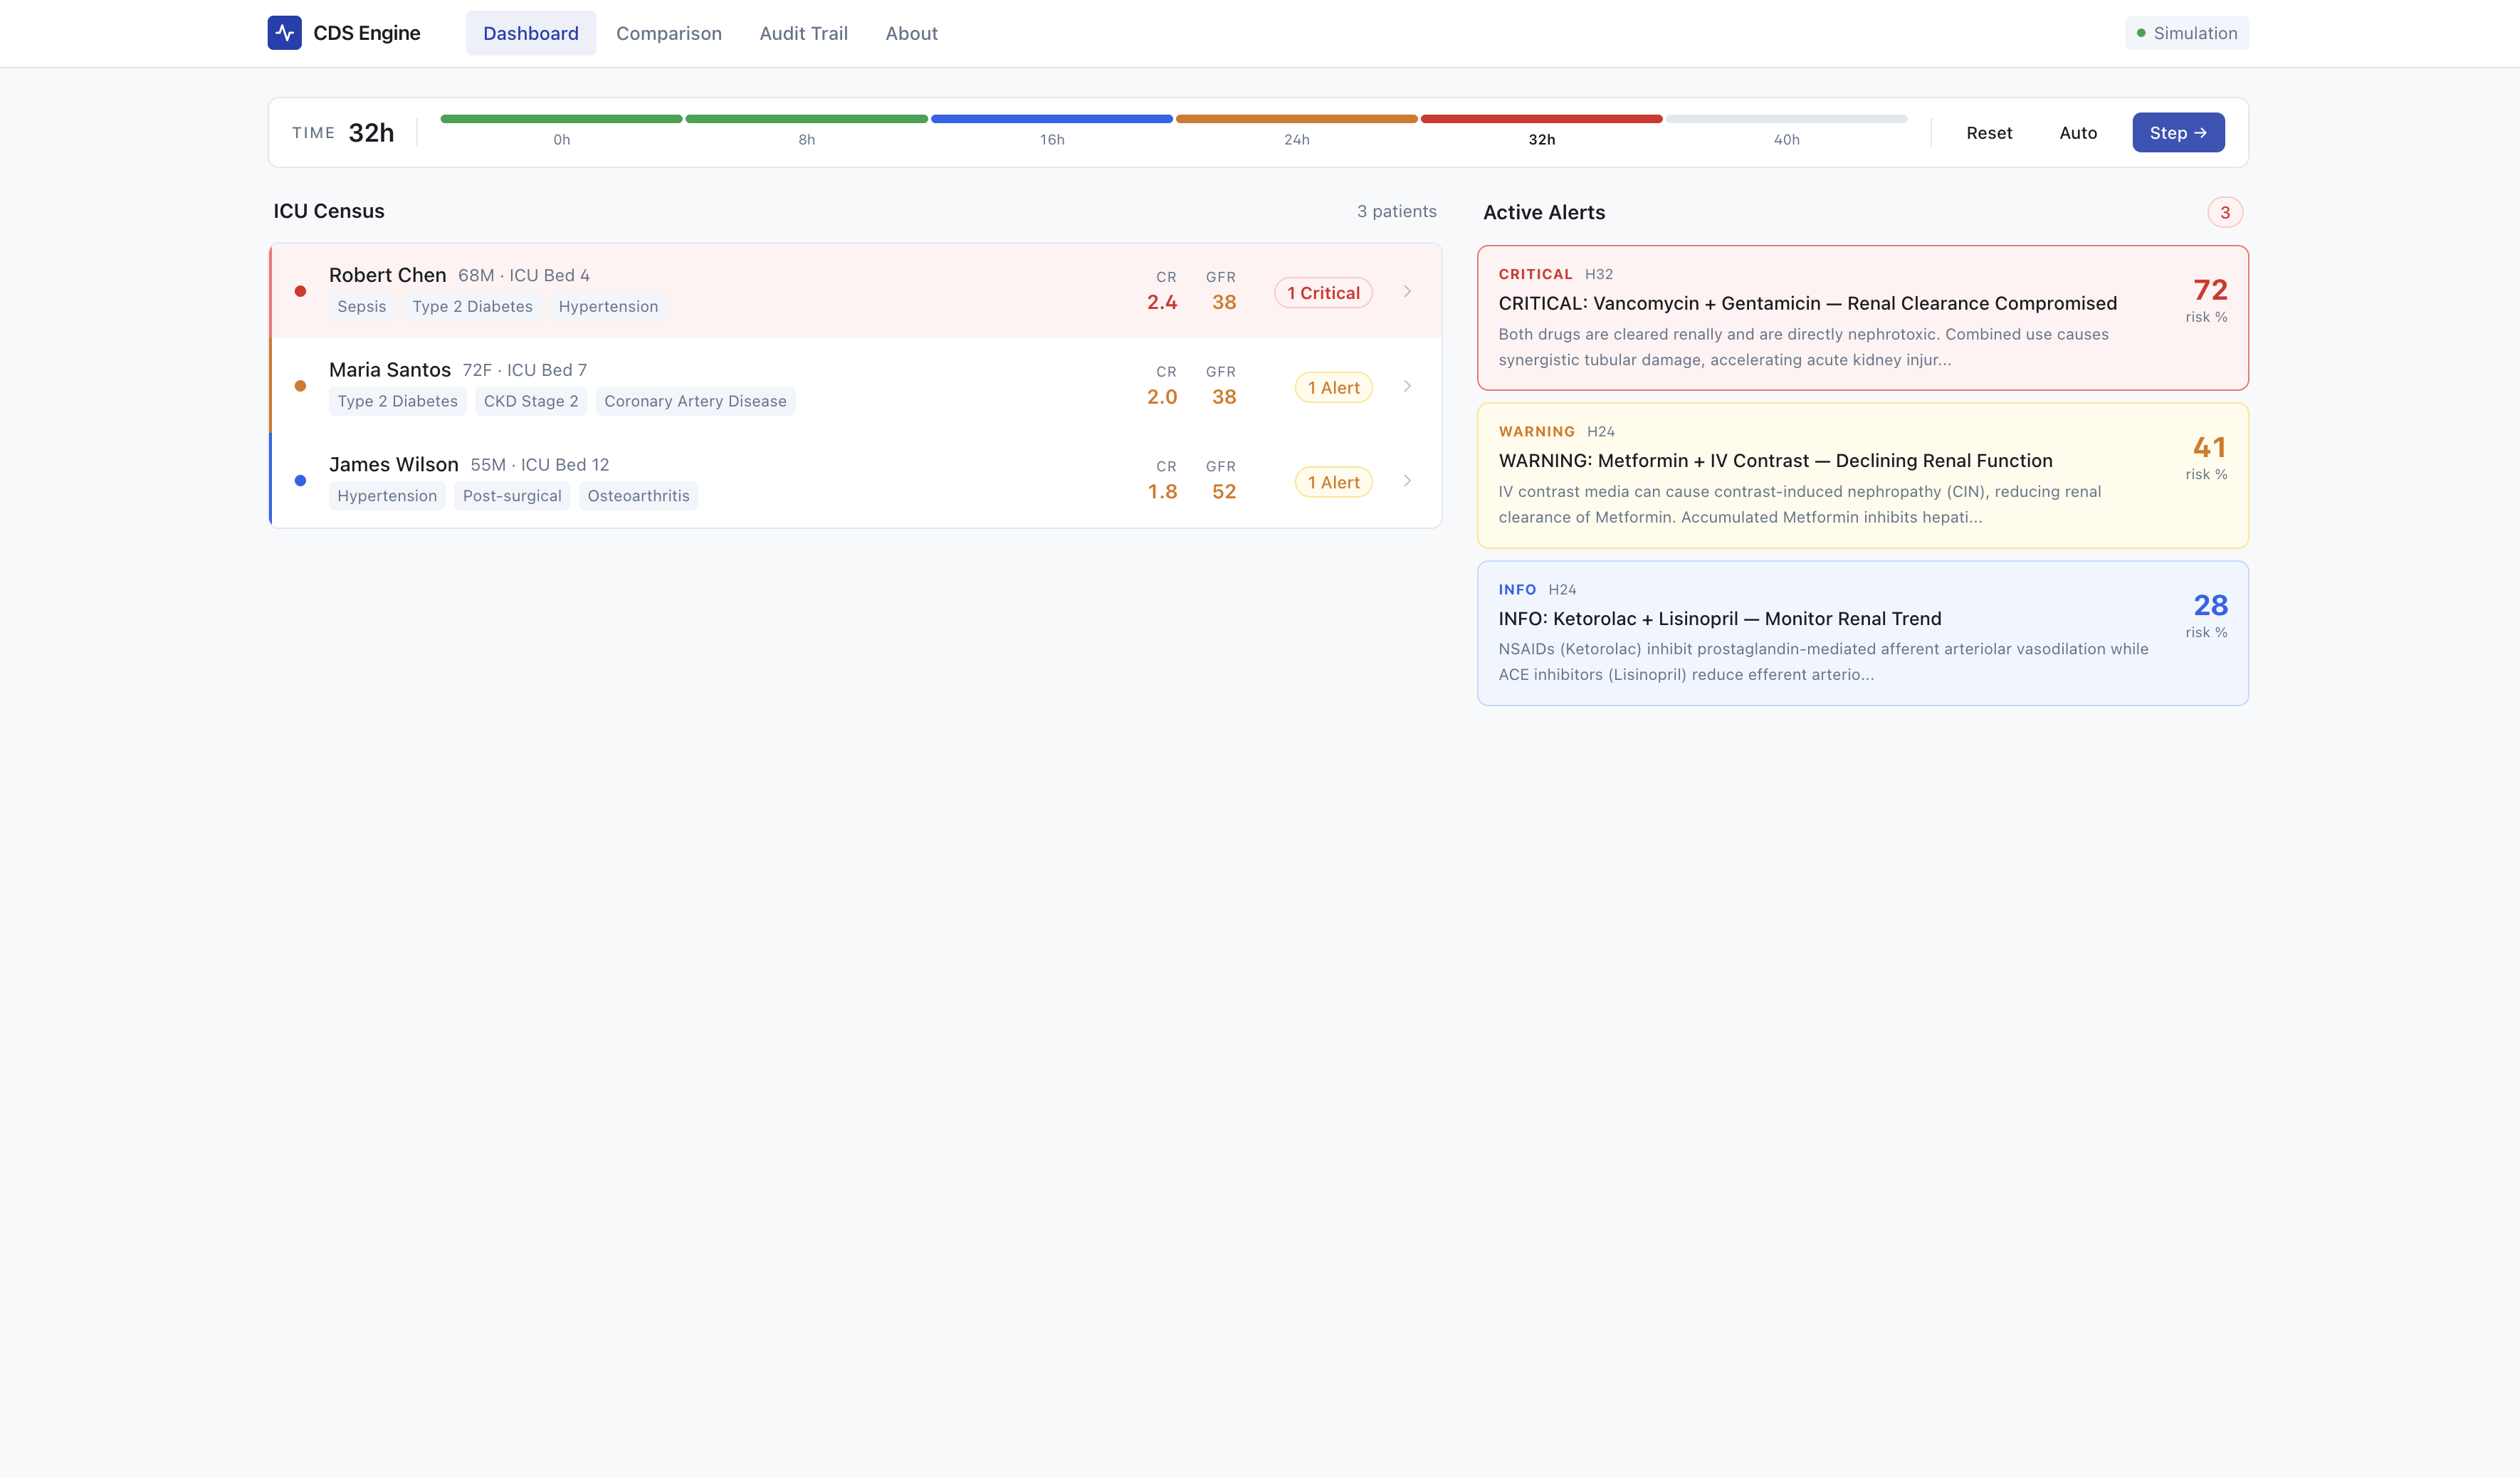This screenshot has height=1478, width=2520.
Task: Expand James Wilson's row chevron
Action: tap(1406, 481)
